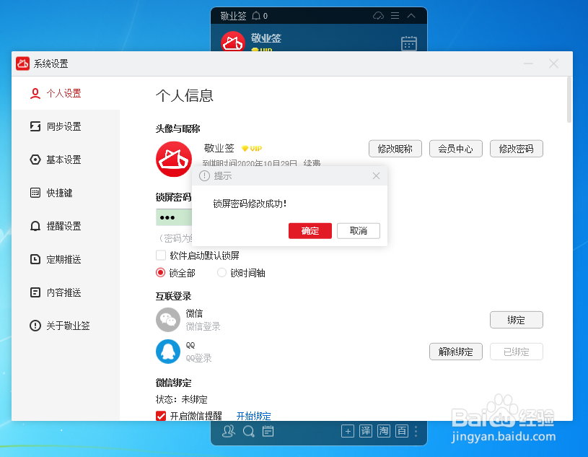Image resolution: width=588 pixels, height=457 pixels.
Task: Click the avatar in the 敬业签 widget
Action: (233, 42)
